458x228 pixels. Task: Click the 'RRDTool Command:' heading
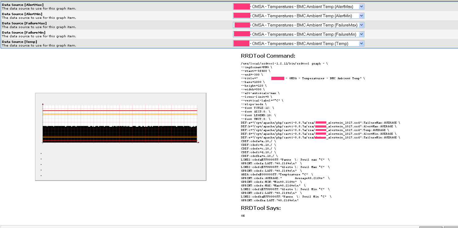268,56
